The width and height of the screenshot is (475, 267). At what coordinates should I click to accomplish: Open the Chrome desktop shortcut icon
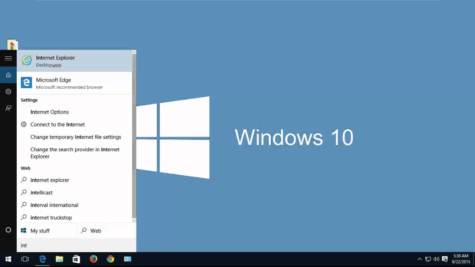[12, 44]
